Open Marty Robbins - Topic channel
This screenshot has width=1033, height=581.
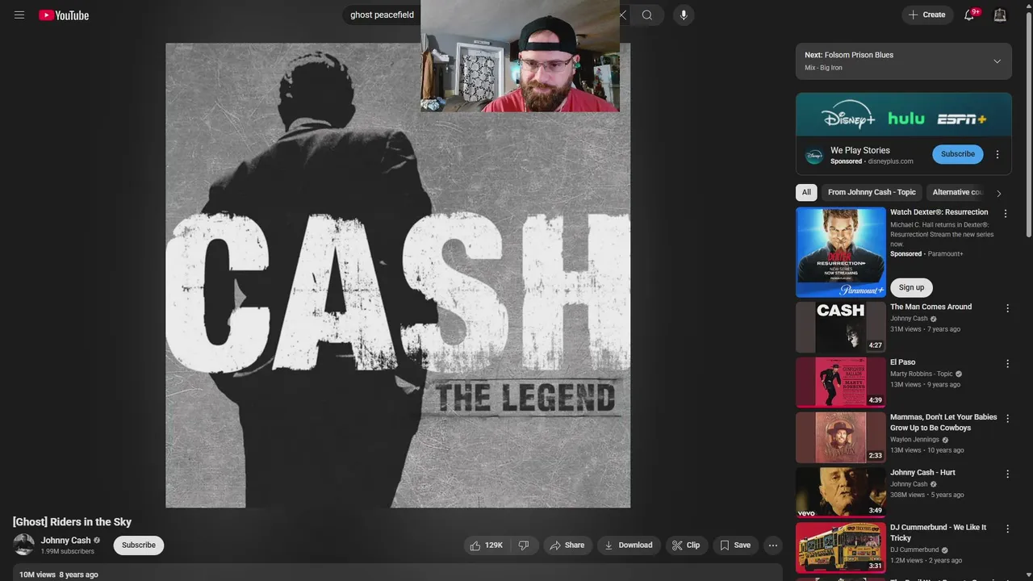click(922, 374)
